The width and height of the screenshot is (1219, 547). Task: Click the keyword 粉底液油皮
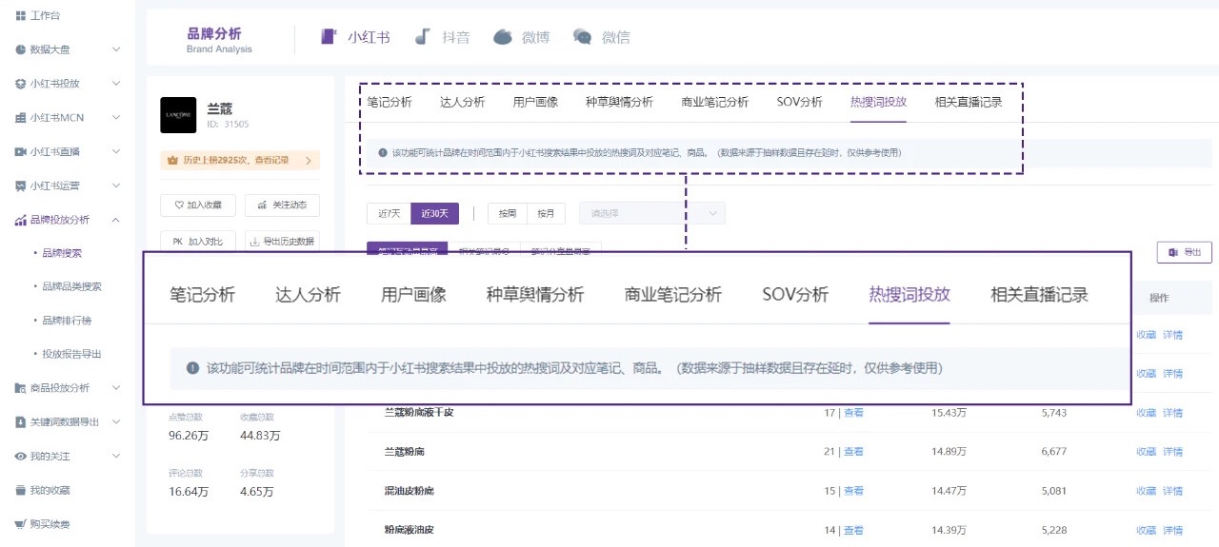409,530
